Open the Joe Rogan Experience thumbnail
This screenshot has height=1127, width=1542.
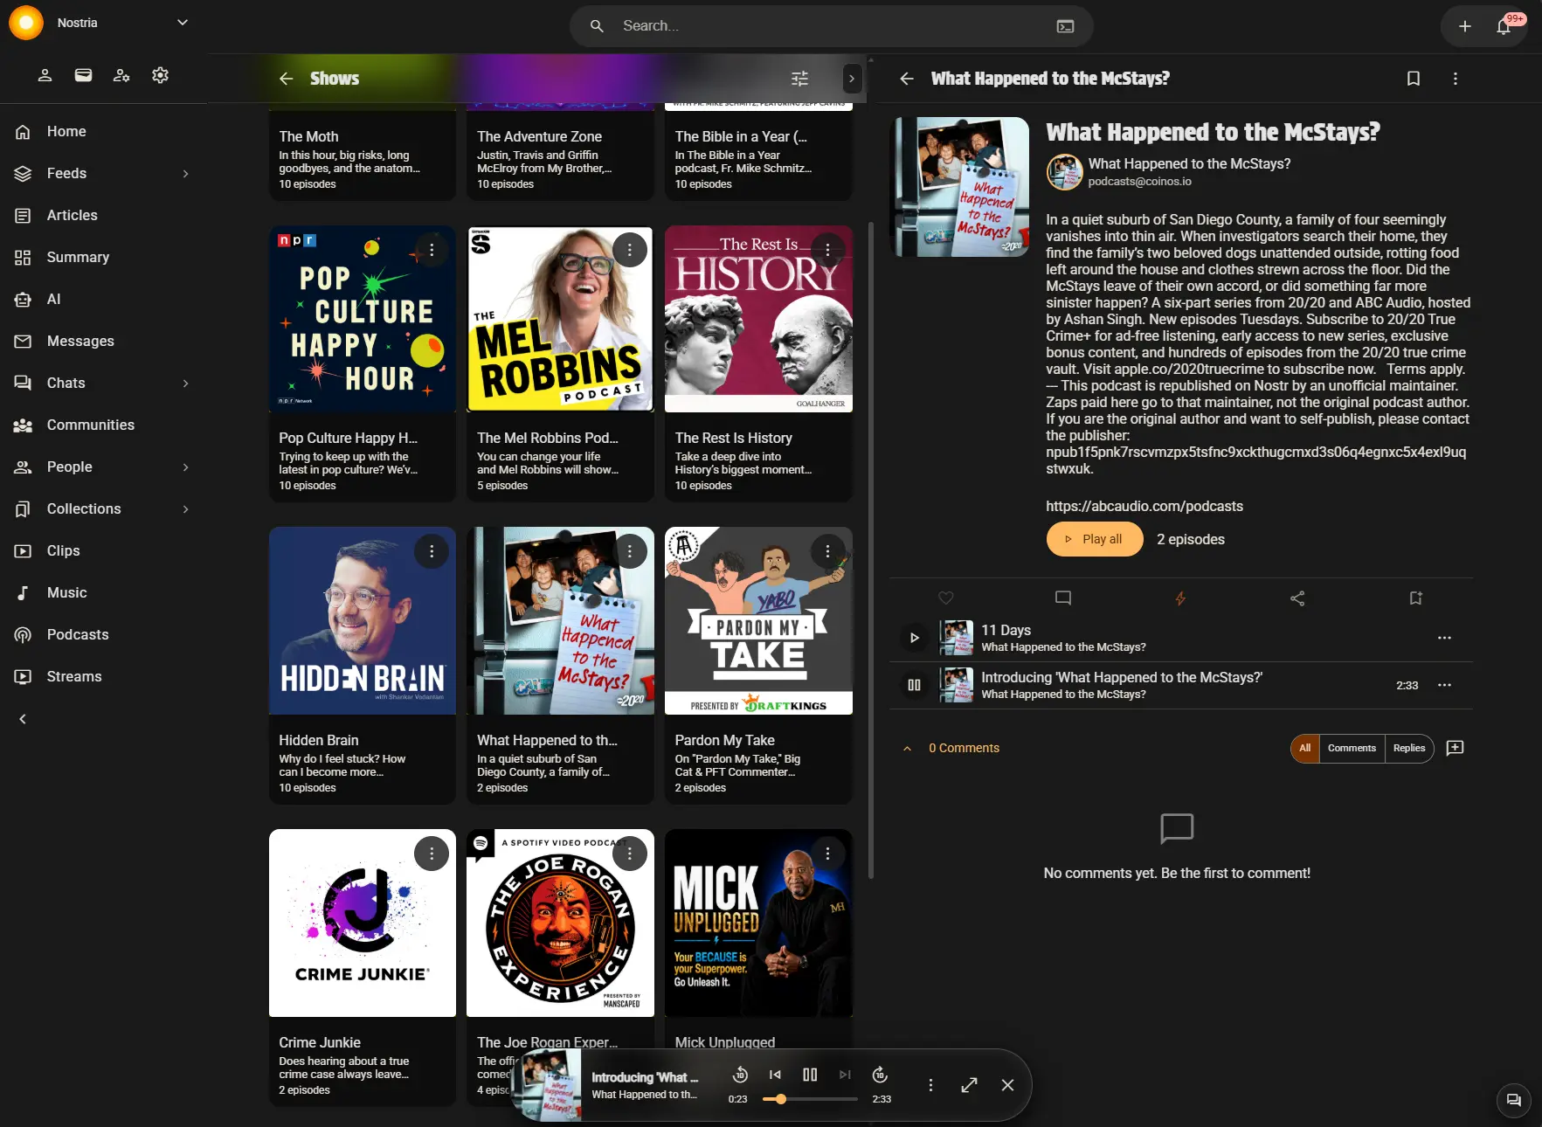560,923
